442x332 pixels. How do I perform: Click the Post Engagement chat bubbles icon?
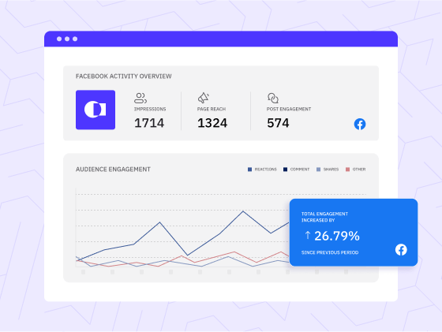point(273,98)
